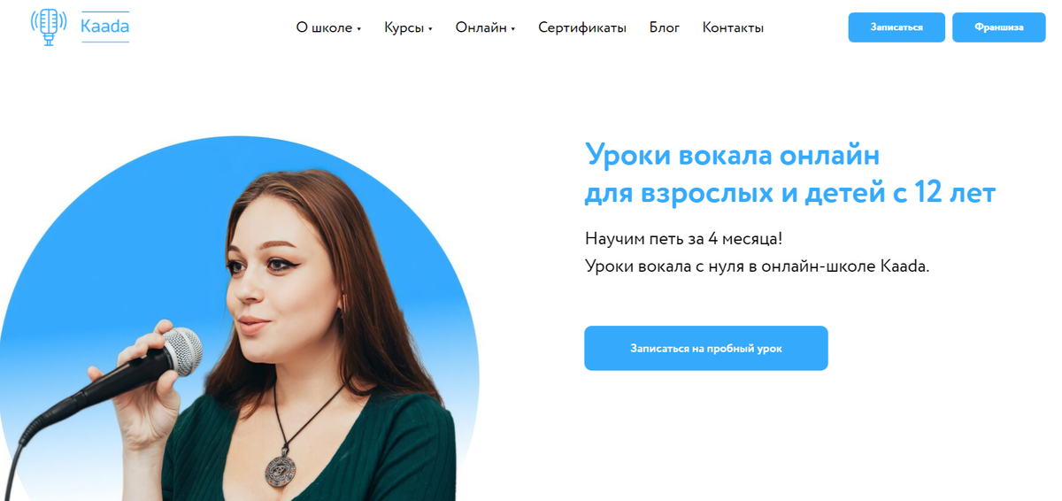Navigate to Контакты
The image size is (1062, 501).
coord(733,27)
